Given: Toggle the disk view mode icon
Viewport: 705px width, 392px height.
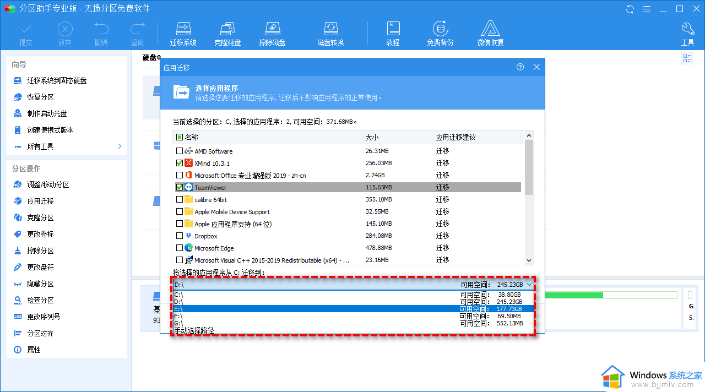Looking at the screenshot, I should [x=687, y=58].
